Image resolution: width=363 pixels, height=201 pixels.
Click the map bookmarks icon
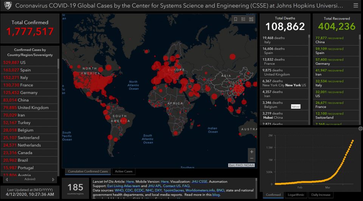point(236,19)
